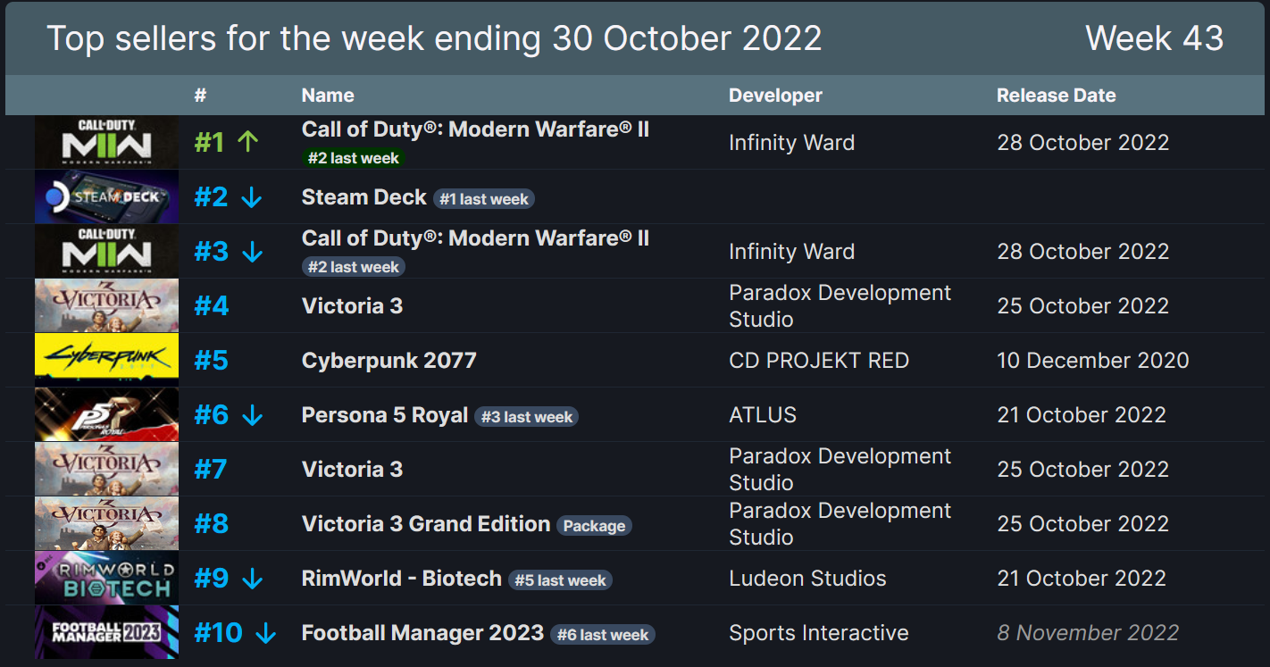
Task: Click the green up arrow beside #1
Action: [x=248, y=142]
